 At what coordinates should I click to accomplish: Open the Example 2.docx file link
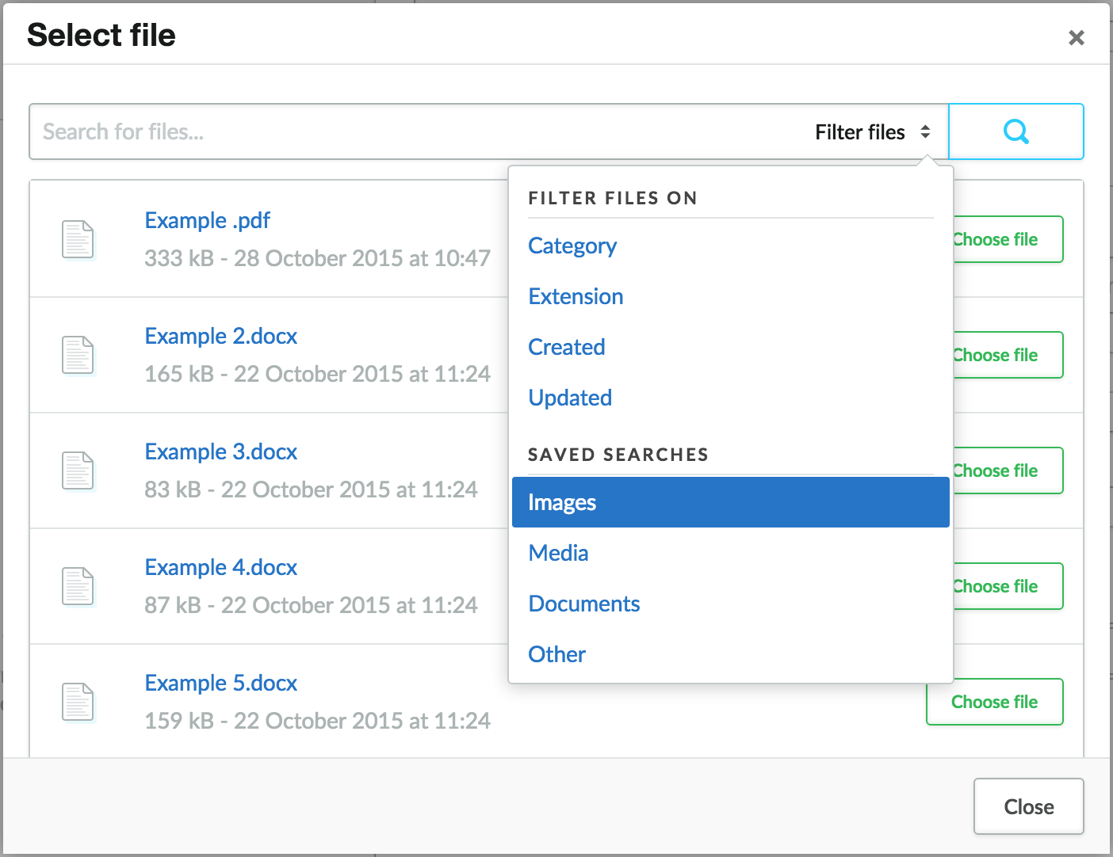[x=220, y=336]
